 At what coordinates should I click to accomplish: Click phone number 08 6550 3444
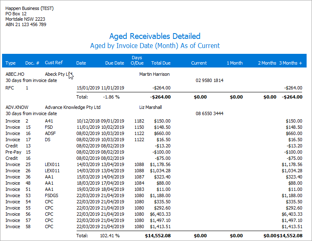[209, 113]
